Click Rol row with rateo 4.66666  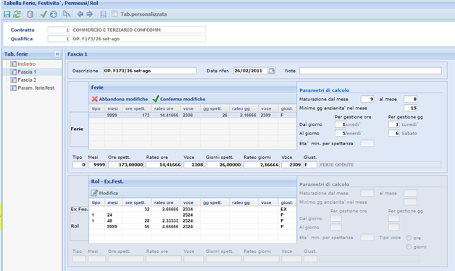[193, 226]
